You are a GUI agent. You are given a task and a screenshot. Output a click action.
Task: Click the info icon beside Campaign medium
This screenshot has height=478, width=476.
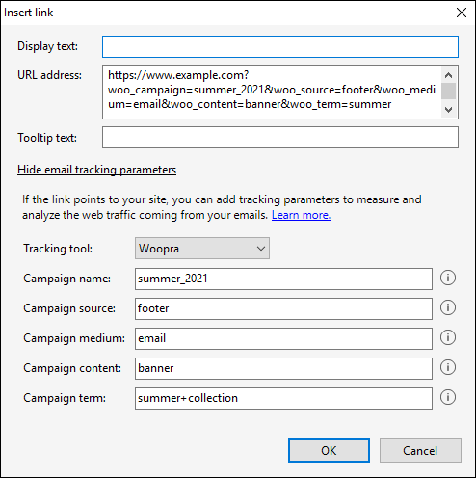tap(448, 337)
